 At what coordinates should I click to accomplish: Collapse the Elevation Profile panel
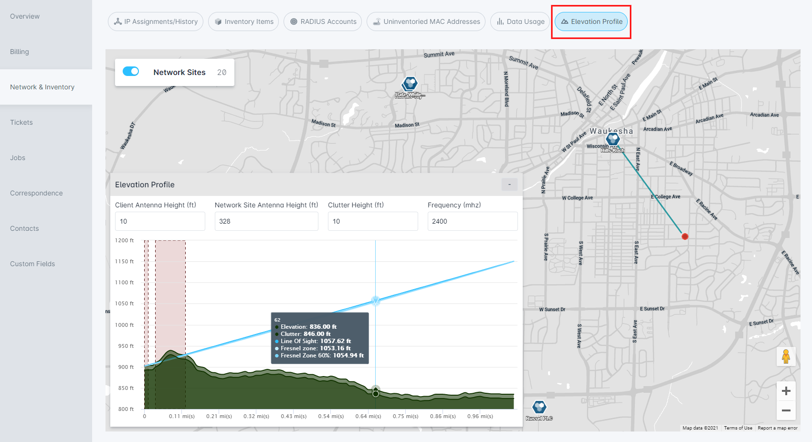[x=509, y=184]
